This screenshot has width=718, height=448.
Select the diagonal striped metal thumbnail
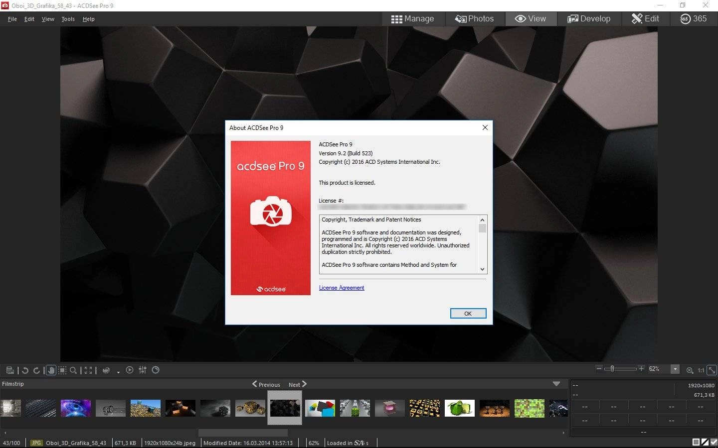41,408
